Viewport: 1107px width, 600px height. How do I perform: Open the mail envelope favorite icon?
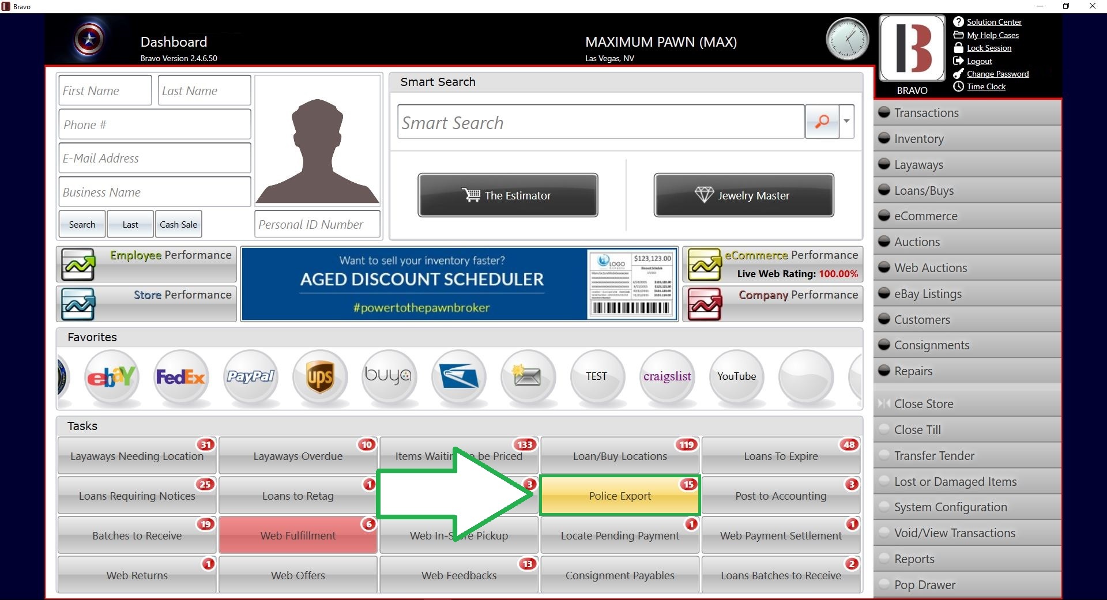(x=528, y=377)
